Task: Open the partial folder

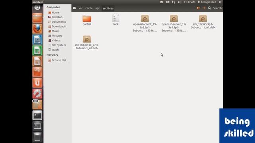Action: (87, 20)
